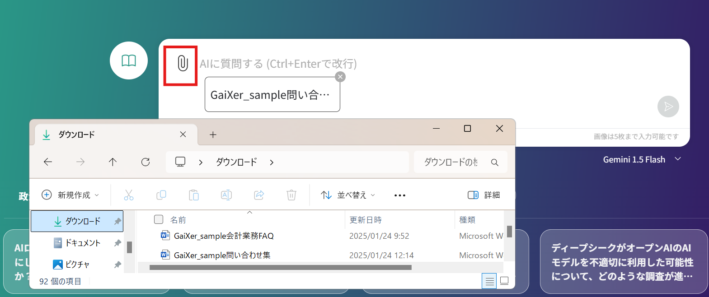This screenshot has width=709, height=297.
Task: Click the Explorer search magnifier icon
Action: (495, 162)
